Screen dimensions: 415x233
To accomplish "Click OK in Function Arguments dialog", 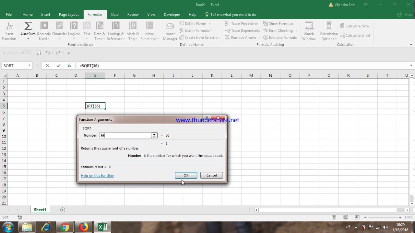I will 186,175.
